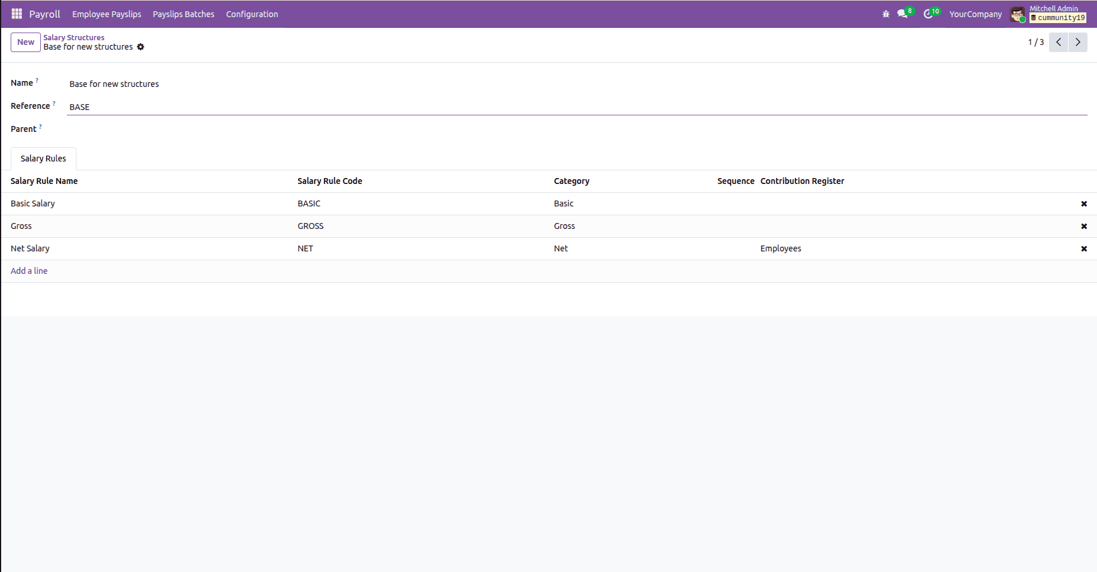Open the debug bug icon menu

[886, 14]
